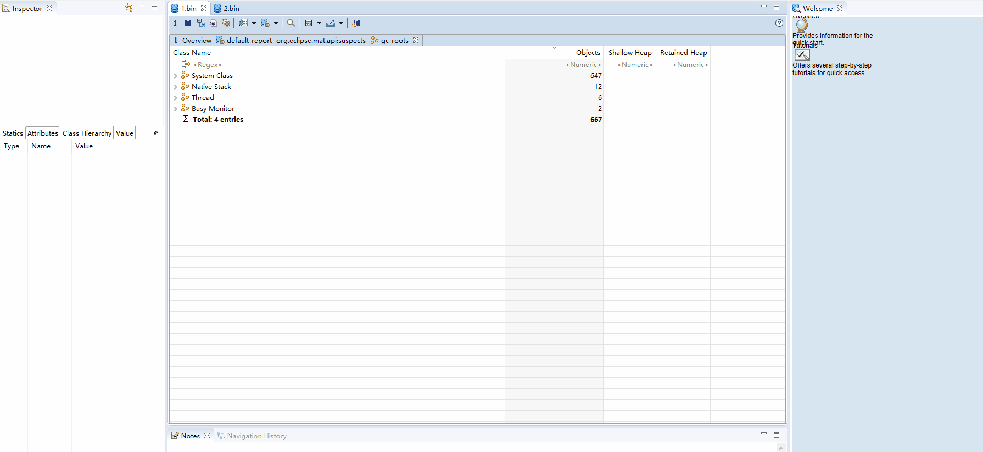Expand the Busy Monitor tree node

click(x=175, y=109)
